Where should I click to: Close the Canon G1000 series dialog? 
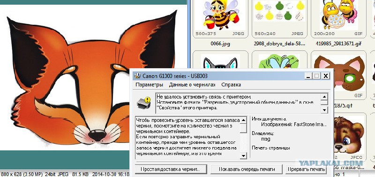point(325,76)
